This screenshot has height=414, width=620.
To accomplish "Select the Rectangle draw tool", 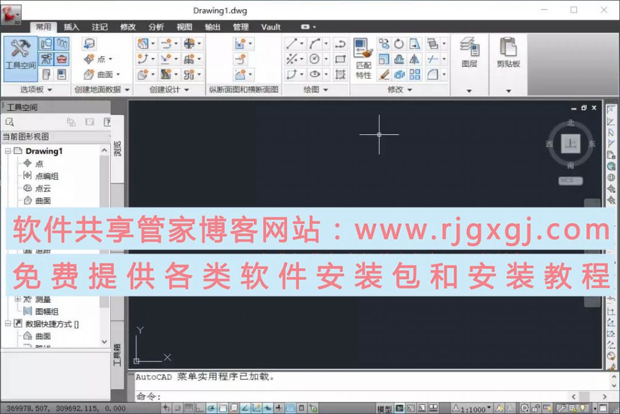I will tap(340, 59).
